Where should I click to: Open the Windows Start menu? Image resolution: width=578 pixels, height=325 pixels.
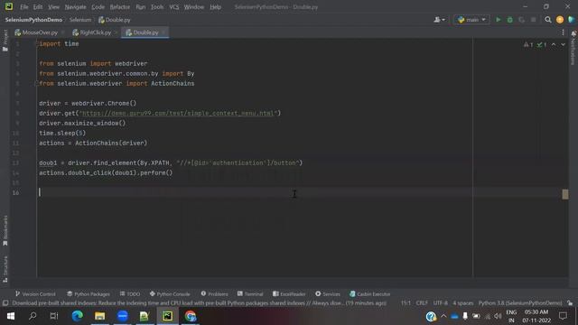point(10,316)
